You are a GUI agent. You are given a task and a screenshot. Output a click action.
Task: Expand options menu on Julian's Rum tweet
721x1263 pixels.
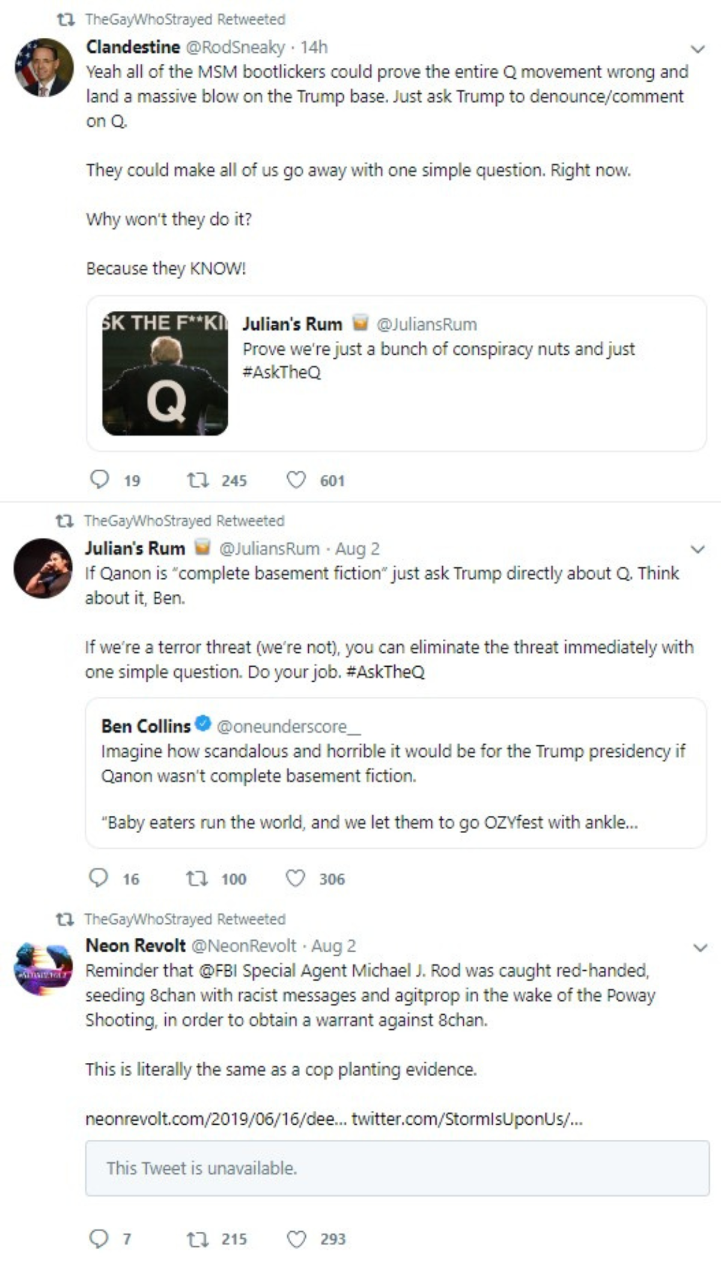[698, 549]
